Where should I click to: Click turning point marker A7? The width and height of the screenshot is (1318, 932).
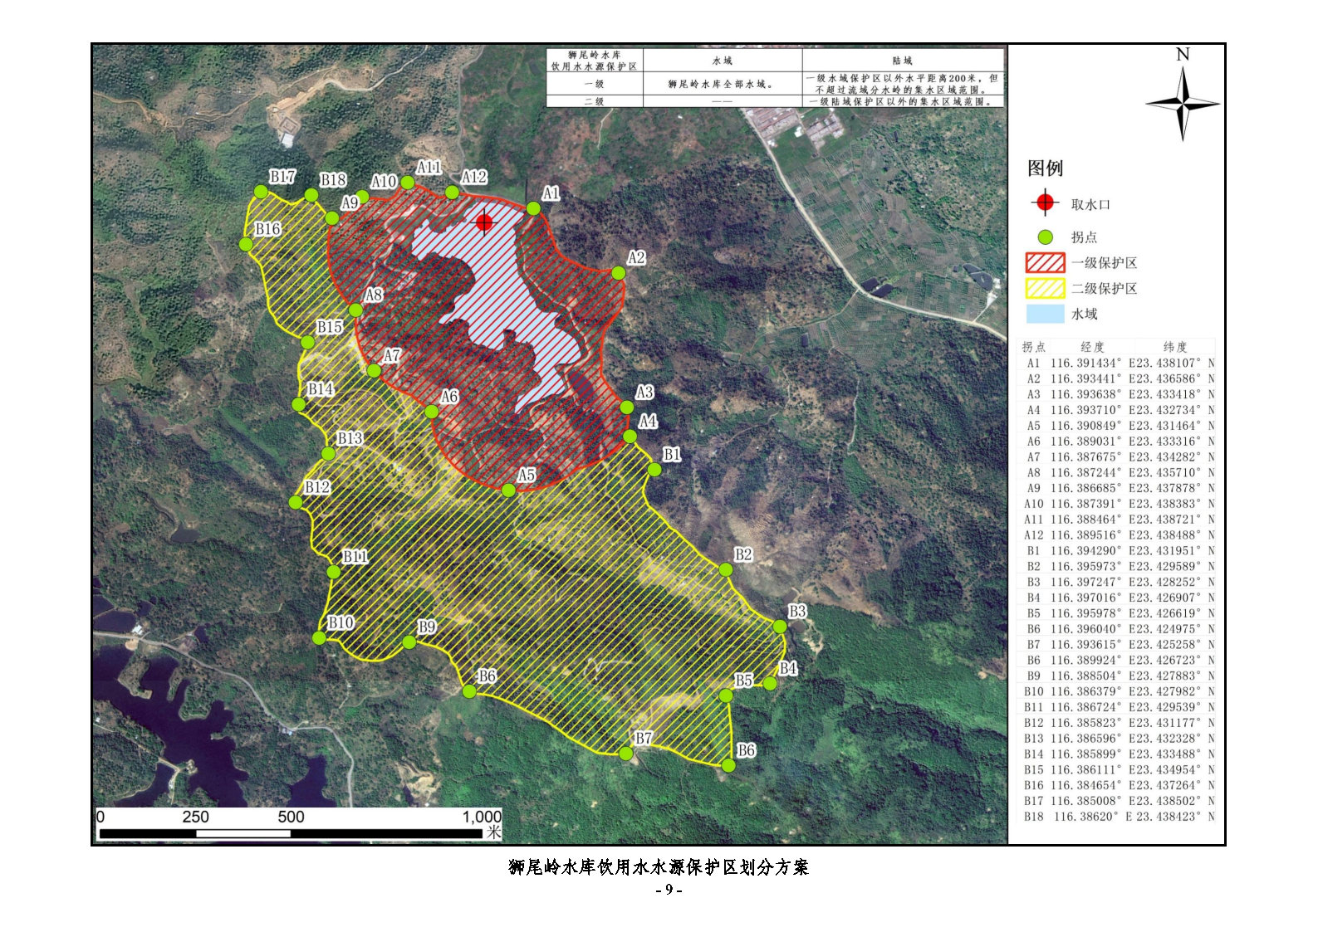point(374,371)
